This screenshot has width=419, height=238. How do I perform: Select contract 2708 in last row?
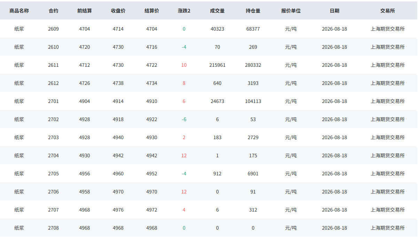click(53, 228)
